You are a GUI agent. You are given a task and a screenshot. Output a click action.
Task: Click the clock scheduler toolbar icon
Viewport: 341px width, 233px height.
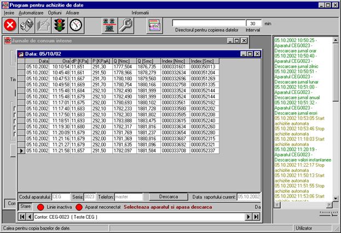(x=76, y=25)
